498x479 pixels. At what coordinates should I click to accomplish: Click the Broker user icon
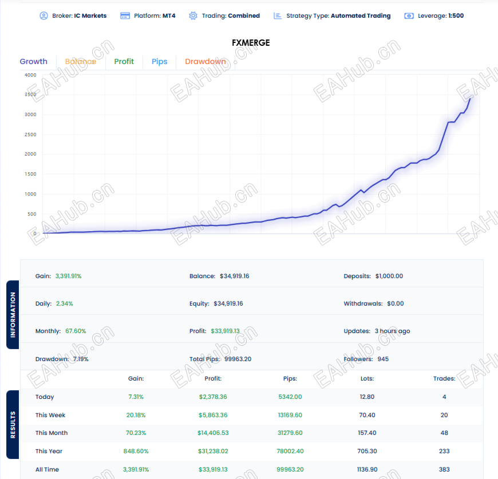tap(44, 15)
